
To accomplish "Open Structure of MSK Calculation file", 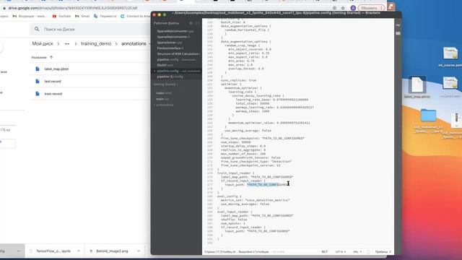I will tap(178, 53).
